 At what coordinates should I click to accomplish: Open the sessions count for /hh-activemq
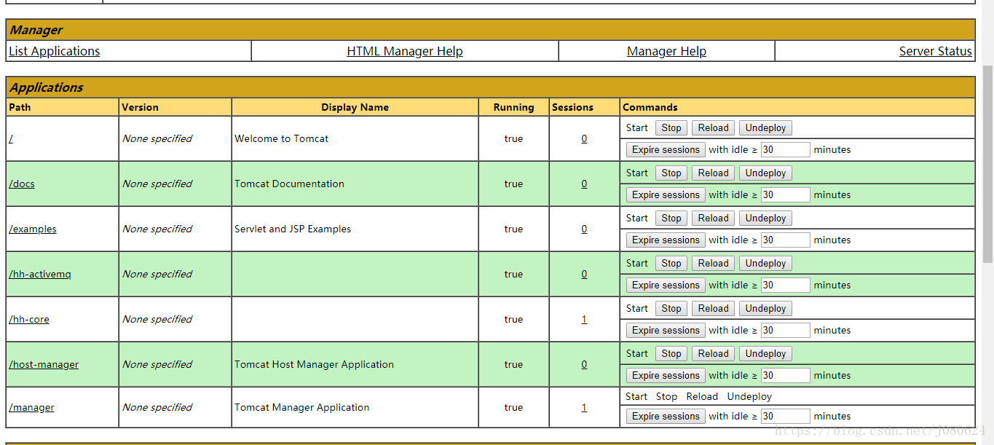point(584,274)
